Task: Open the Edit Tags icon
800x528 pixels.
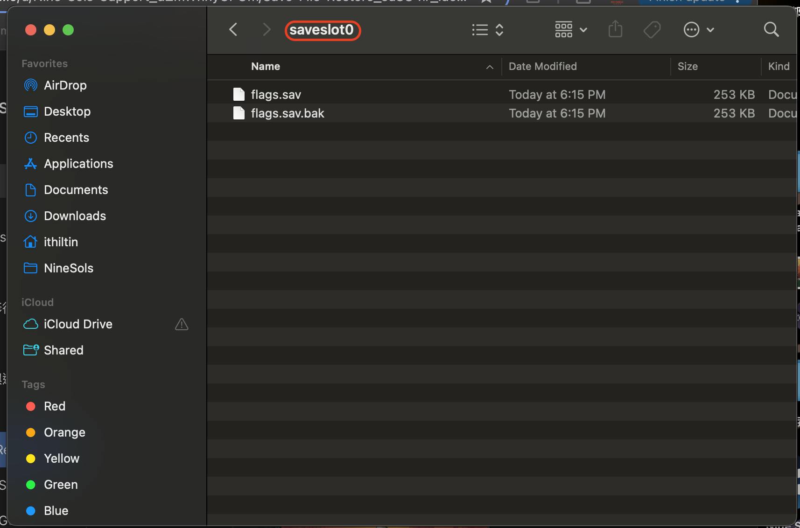Action: 652,30
